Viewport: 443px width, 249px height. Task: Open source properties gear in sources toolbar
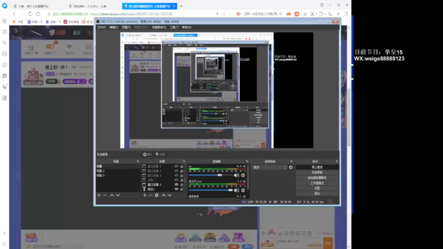tap(157, 195)
